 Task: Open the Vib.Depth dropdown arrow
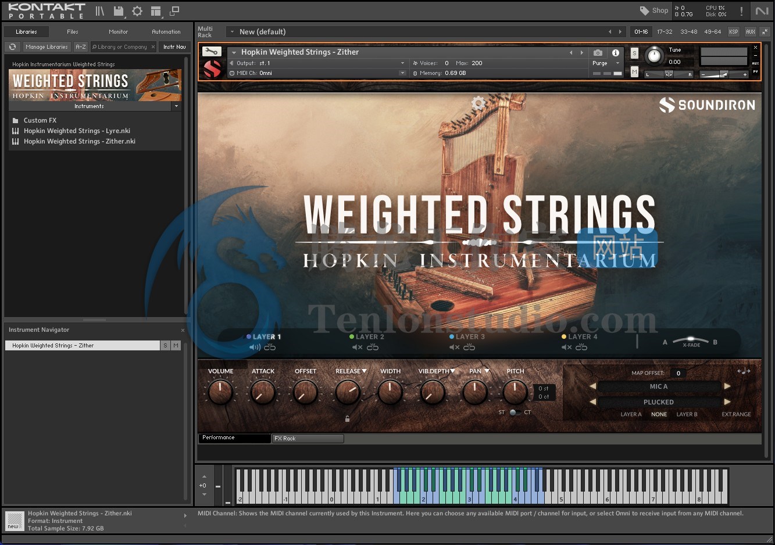coord(452,371)
